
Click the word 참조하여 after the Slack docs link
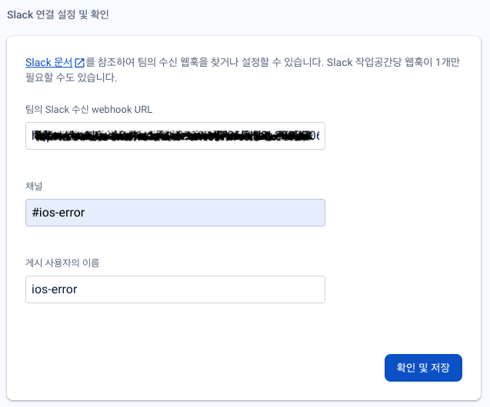[x=116, y=62]
